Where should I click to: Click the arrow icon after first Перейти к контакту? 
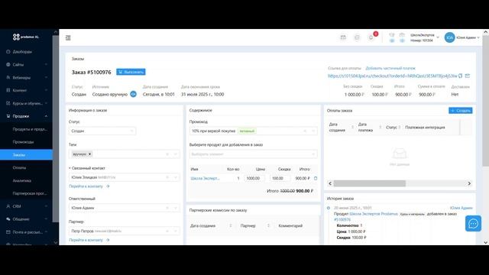tap(108, 186)
